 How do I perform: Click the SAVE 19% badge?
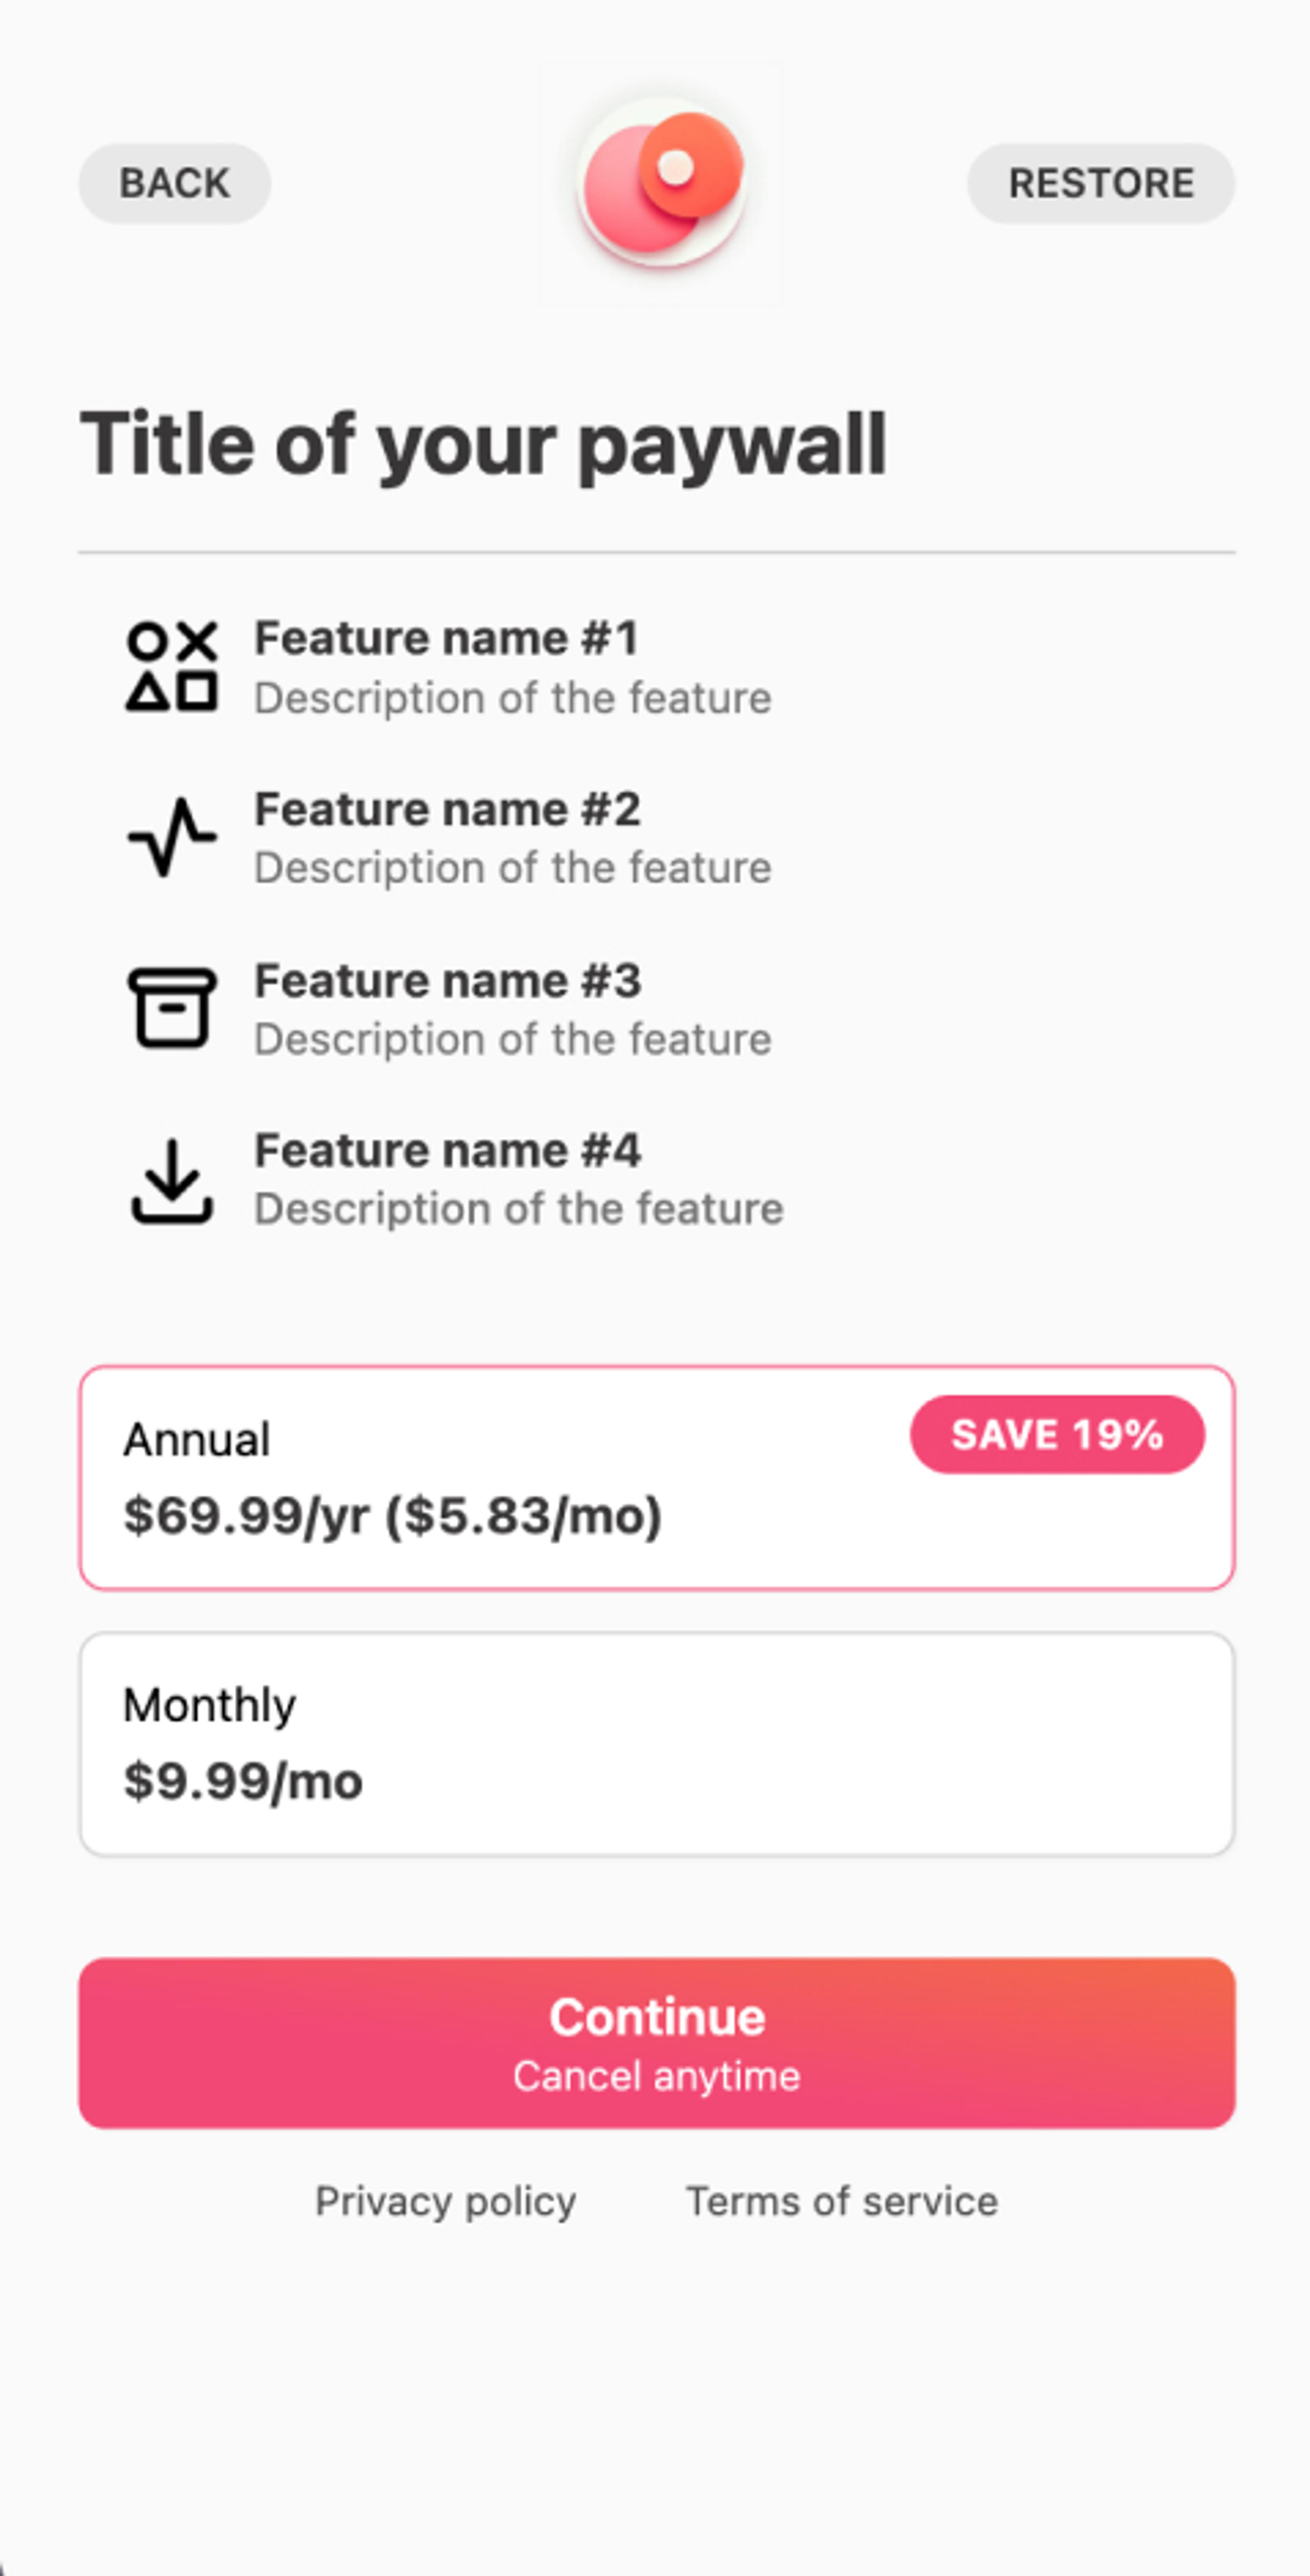1057,1434
